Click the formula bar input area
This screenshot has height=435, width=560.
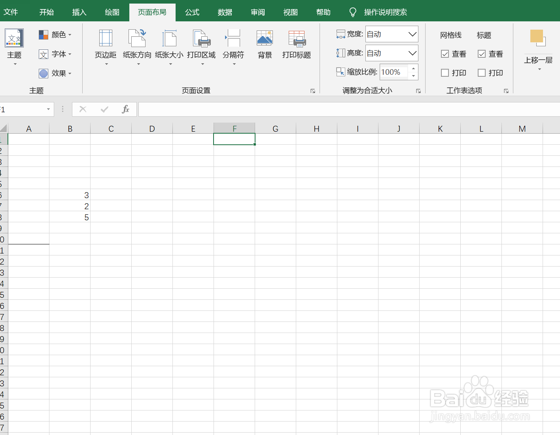349,109
